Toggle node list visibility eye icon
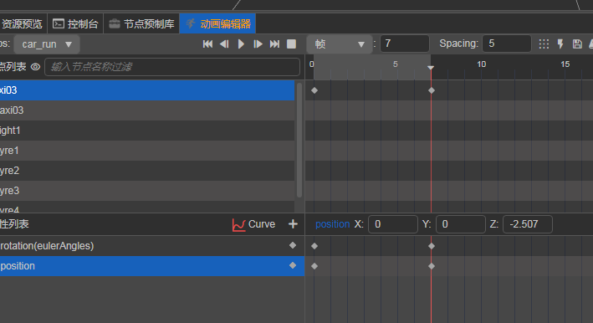This screenshot has height=323, width=593. pos(36,67)
